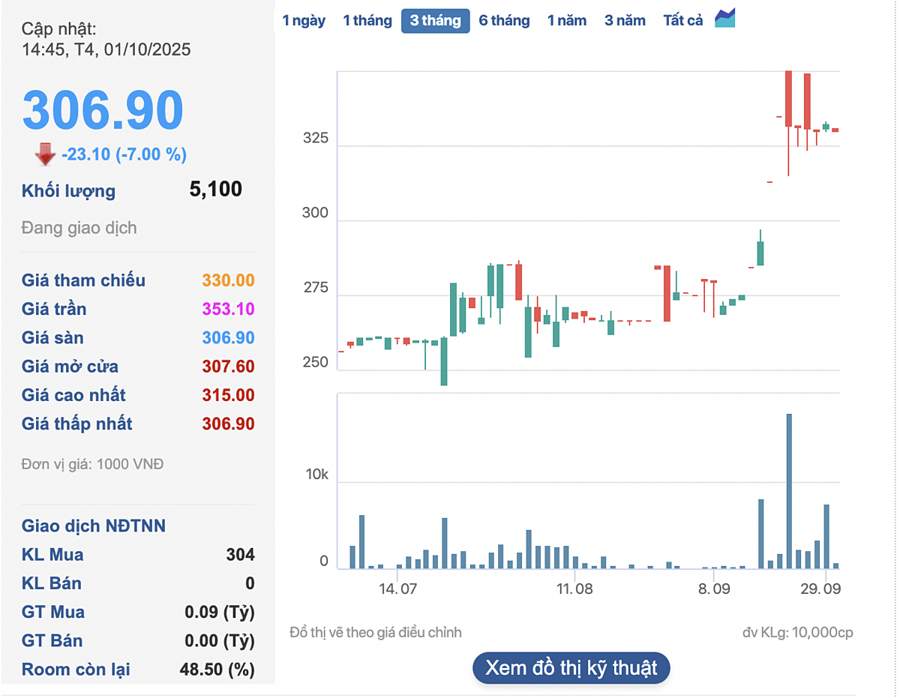Click the 306.90 current price figure
Viewport: 900px width, 698px height.
point(103,111)
